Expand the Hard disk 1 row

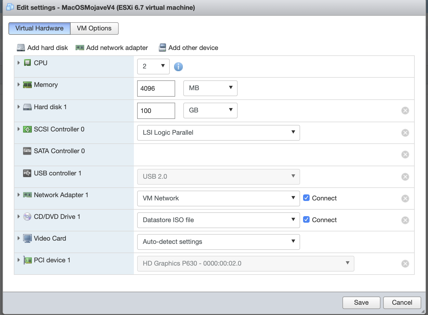[x=19, y=107]
